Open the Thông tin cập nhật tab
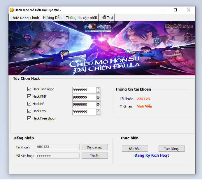The height and width of the screenshot is (180, 202). (81, 18)
